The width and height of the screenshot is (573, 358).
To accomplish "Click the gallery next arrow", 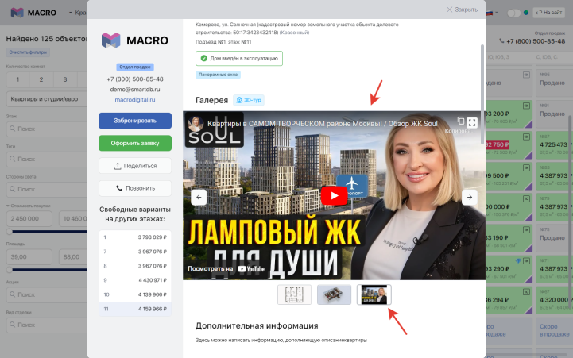I will [470, 197].
